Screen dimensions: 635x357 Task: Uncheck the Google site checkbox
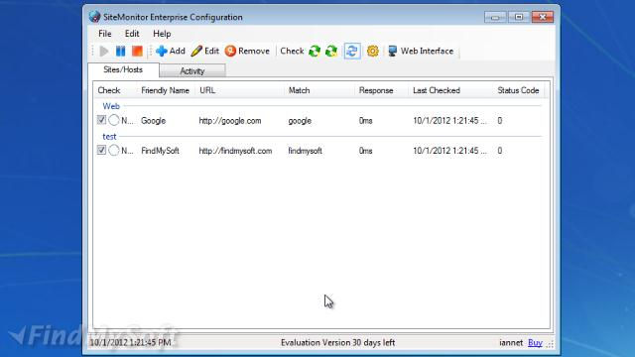[x=101, y=120]
